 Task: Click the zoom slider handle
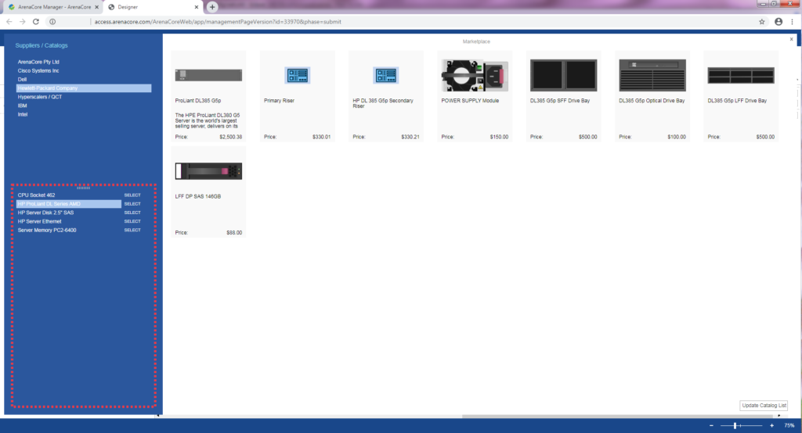click(735, 425)
